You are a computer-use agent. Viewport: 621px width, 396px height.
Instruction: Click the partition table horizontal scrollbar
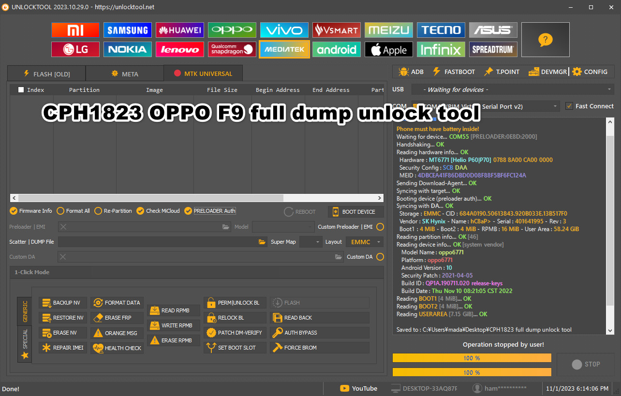[196, 198]
